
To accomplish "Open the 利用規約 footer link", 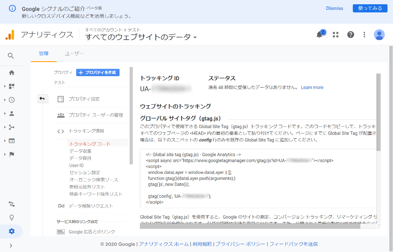I will [202, 244].
